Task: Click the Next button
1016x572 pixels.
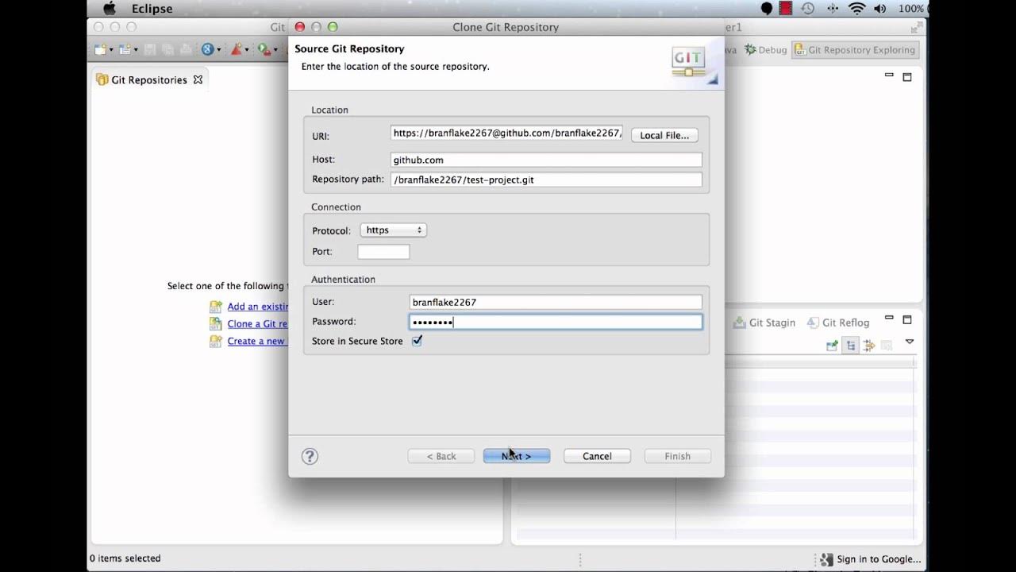Action: (517, 456)
